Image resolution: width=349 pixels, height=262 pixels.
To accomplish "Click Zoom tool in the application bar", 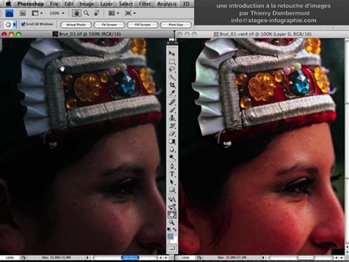I will [x=87, y=13].
